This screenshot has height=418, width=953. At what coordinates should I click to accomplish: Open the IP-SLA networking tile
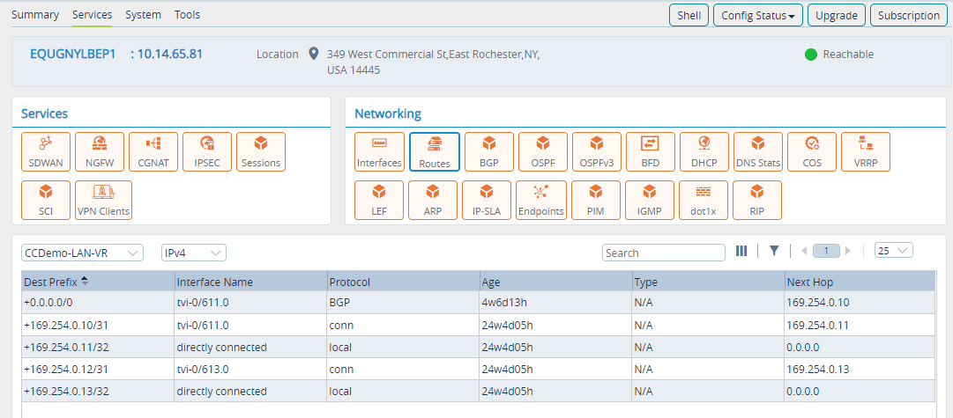coord(487,201)
